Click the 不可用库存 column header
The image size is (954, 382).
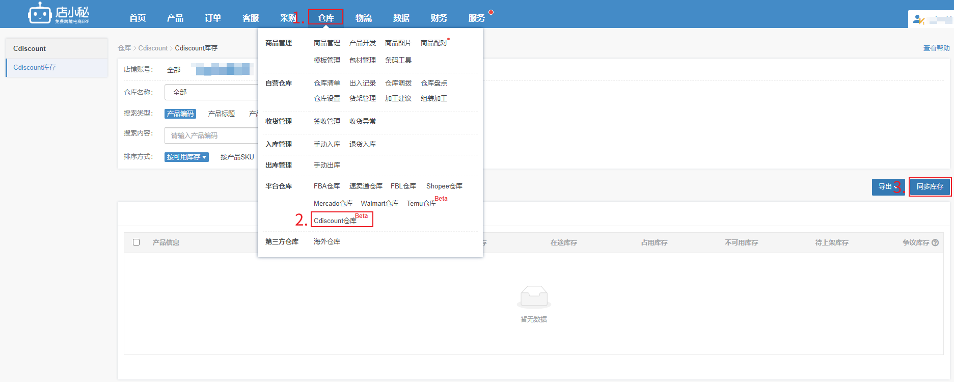[x=742, y=242]
